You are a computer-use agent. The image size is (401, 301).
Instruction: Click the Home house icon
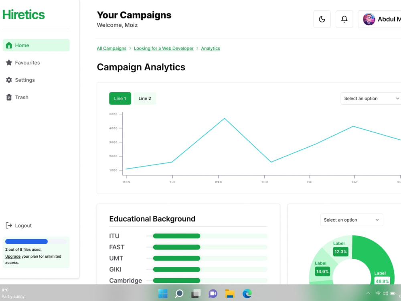9,45
